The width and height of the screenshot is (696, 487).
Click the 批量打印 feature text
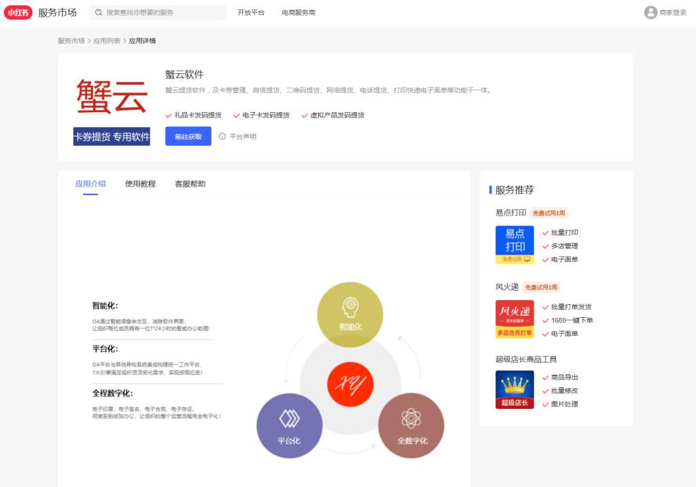coord(564,232)
